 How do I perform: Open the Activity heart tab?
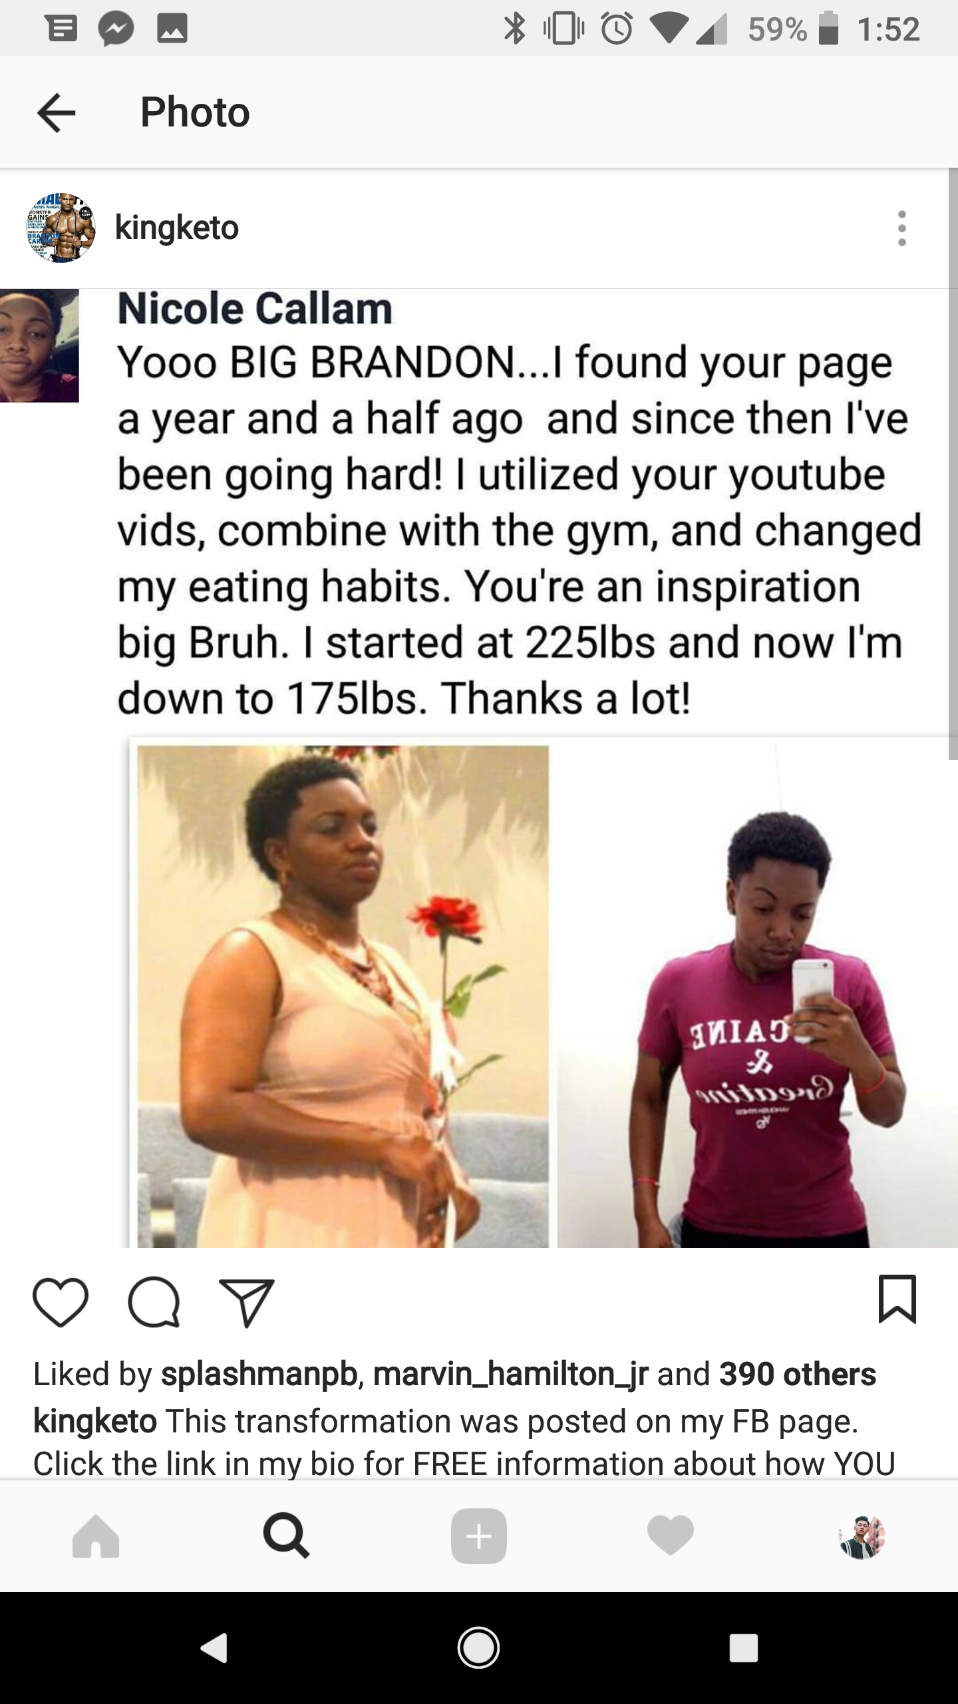click(x=671, y=1536)
